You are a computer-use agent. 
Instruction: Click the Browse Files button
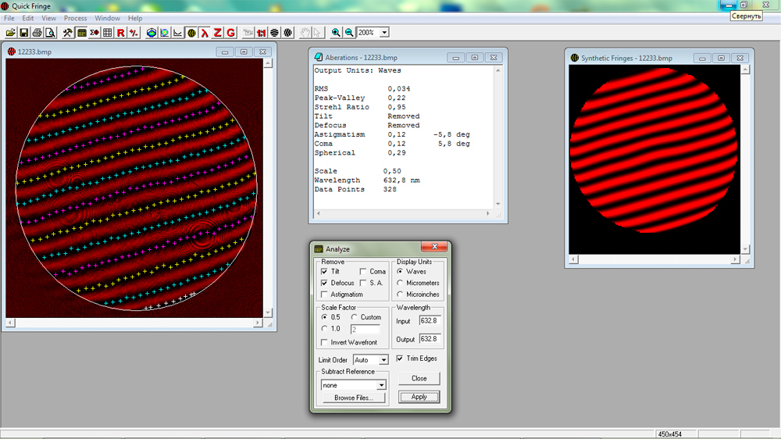click(354, 398)
